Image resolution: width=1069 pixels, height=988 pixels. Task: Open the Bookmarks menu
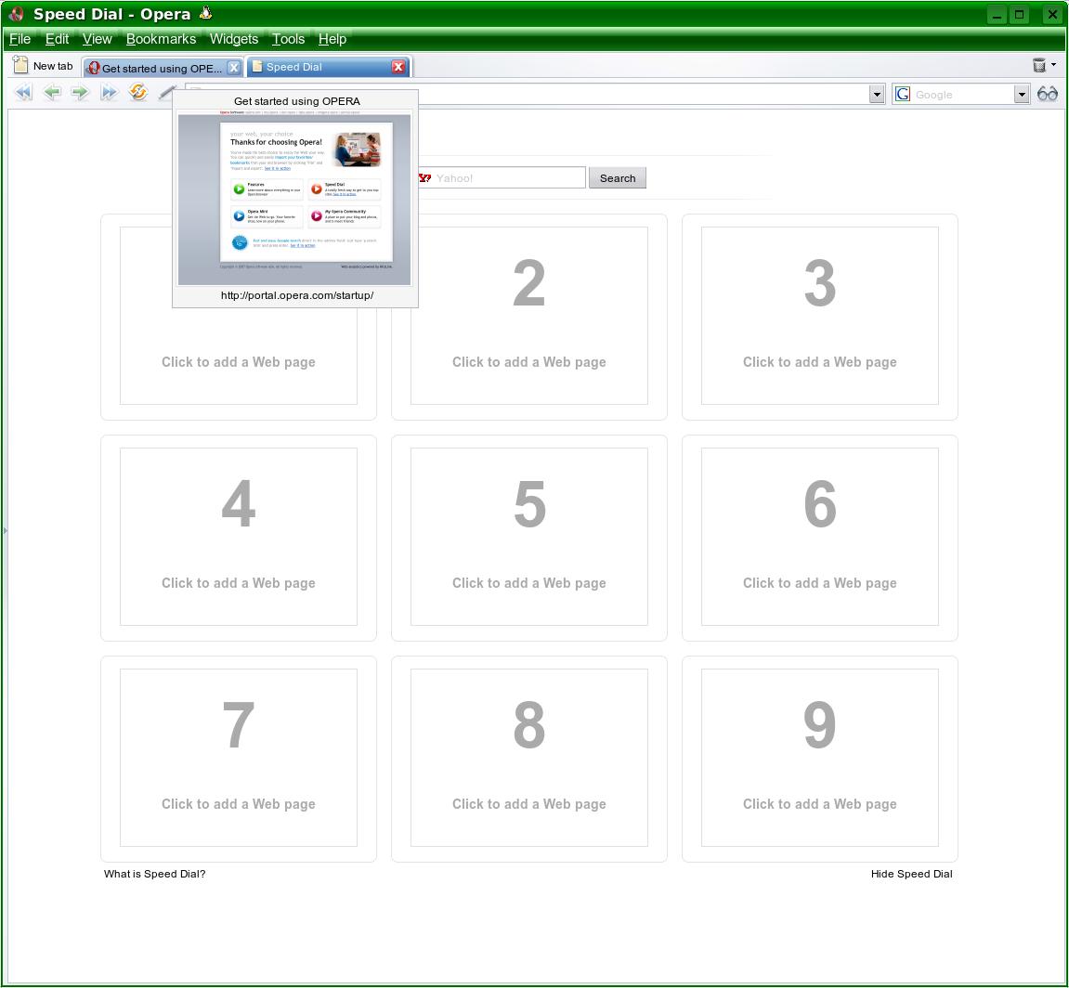161,39
